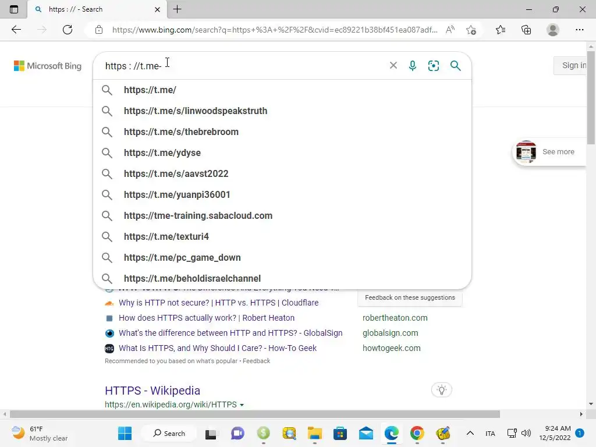This screenshot has height=447, width=596.
Task: Open GlobalSign HTTP vs HTTPS link
Action: 230,333
